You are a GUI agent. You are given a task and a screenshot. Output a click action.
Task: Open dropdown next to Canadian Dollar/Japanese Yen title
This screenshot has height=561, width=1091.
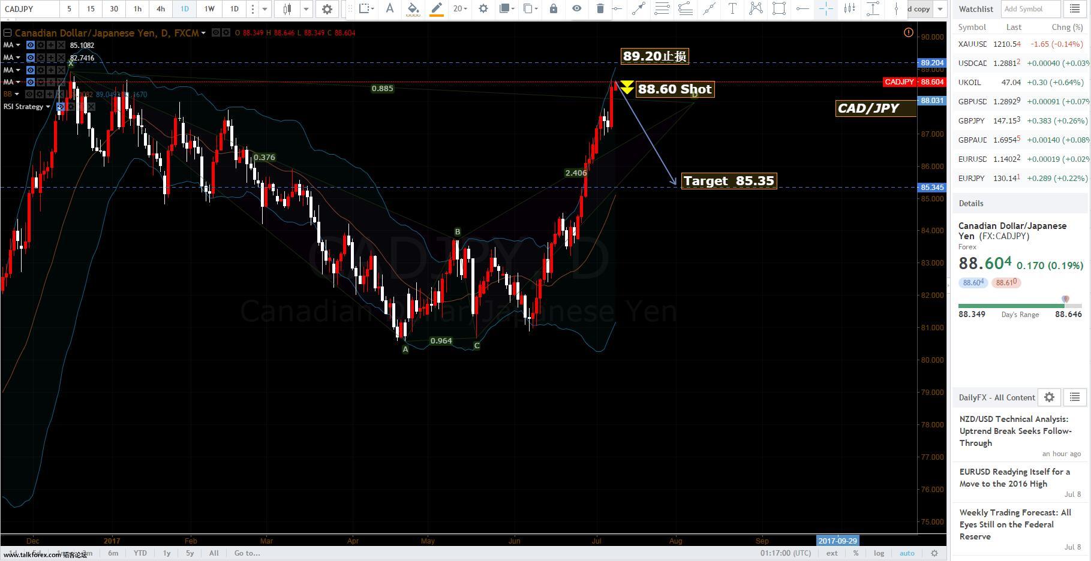(x=204, y=33)
